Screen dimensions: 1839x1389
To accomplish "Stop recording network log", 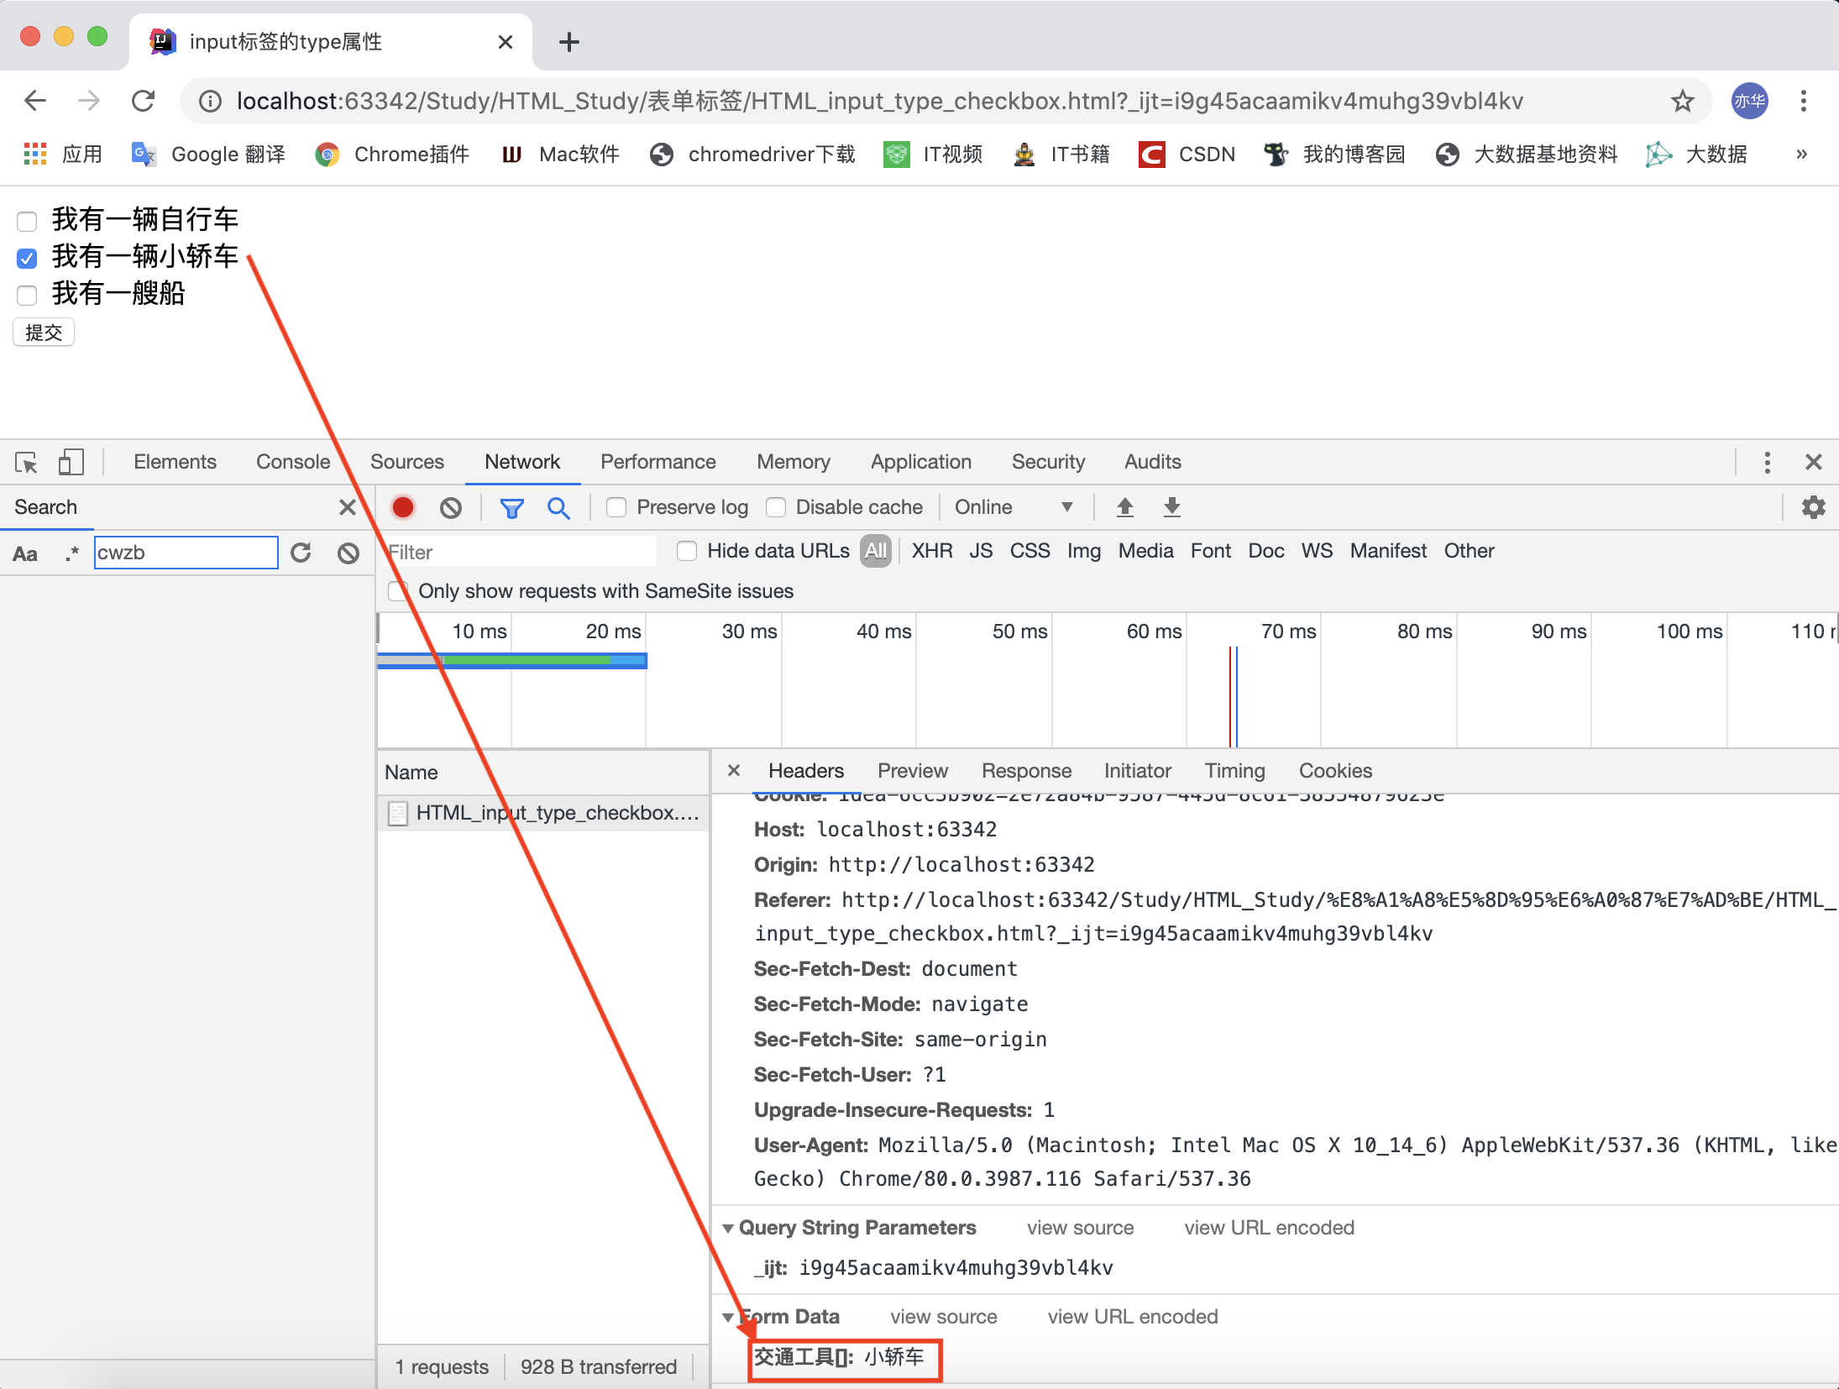I will (403, 507).
